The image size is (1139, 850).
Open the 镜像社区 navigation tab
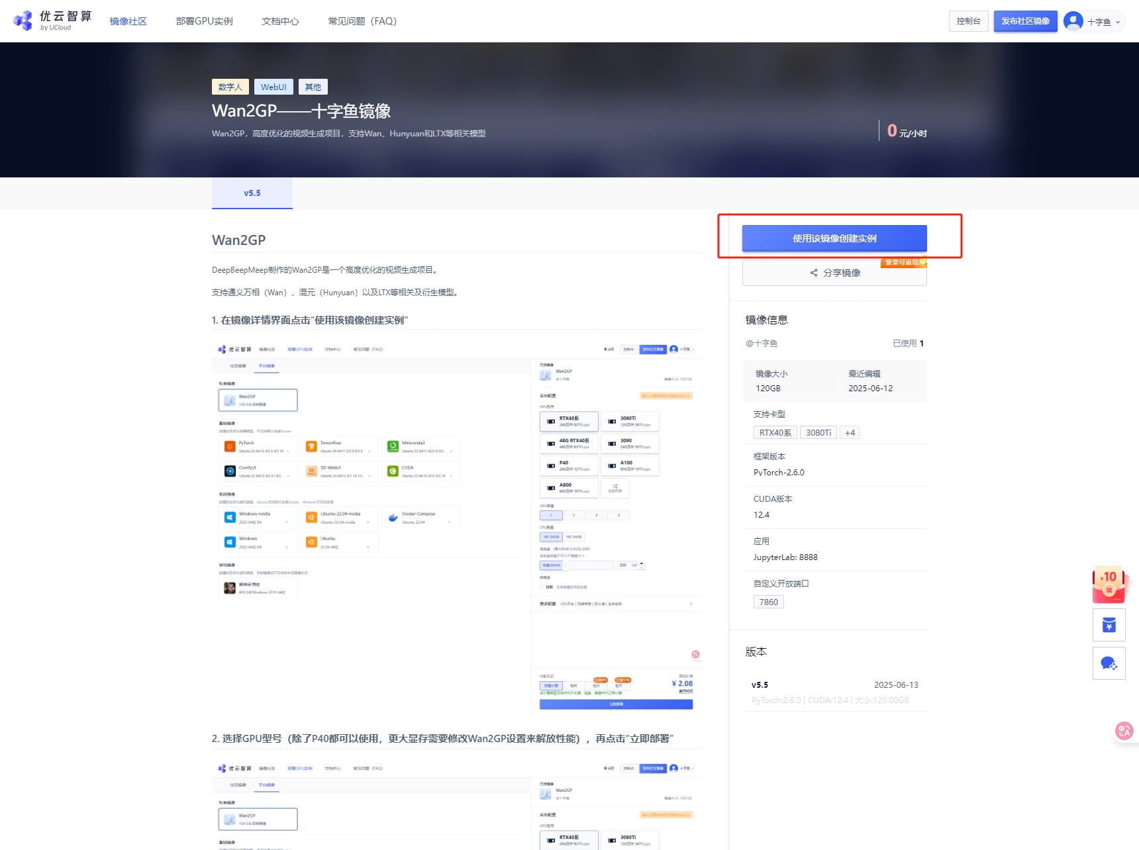pyautogui.click(x=128, y=21)
